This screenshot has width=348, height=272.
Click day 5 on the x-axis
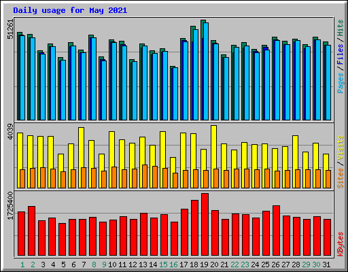[63, 265]
